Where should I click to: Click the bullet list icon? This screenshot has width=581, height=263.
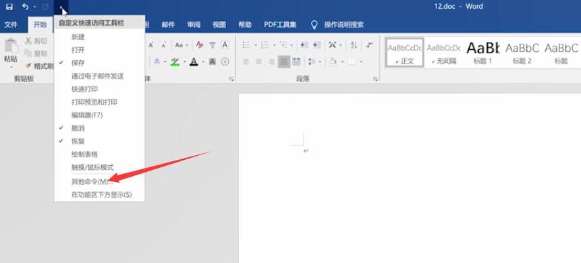(x=246, y=45)
